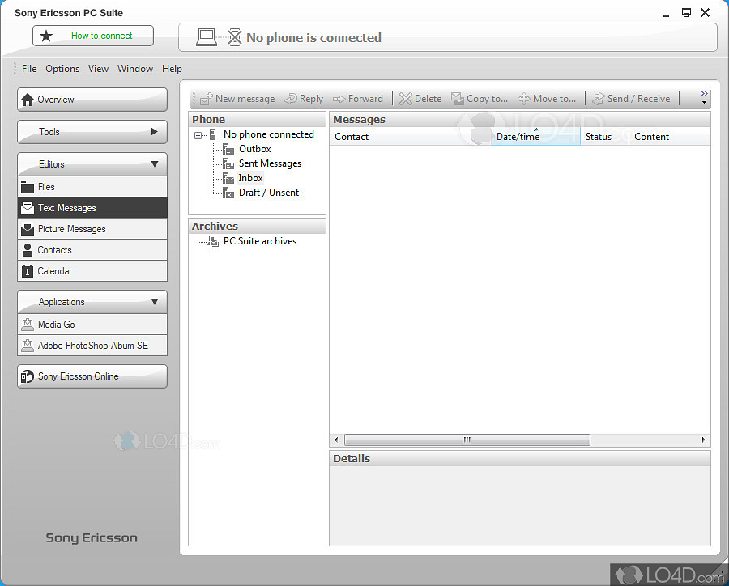Click the Send / Receive icon
This screenshot has width=729, height=586.
599,99
